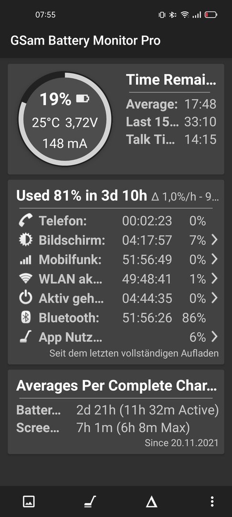Tap the Bluetooth icon in the usage list
232x517 pixels.
(26, 317)
